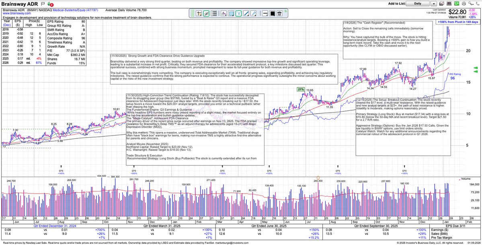Click the green MarketSurge icon
This screenshot has width=482, height=245.
pos(456,4)
